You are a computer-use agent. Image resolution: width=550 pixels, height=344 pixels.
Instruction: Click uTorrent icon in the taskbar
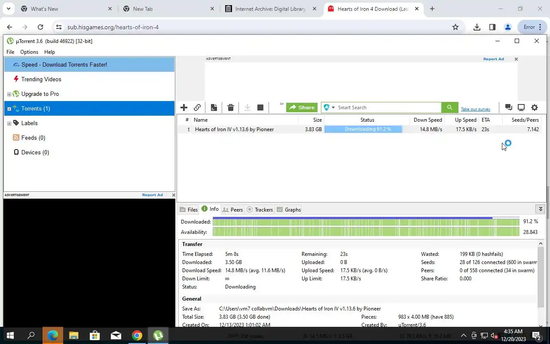158,335
